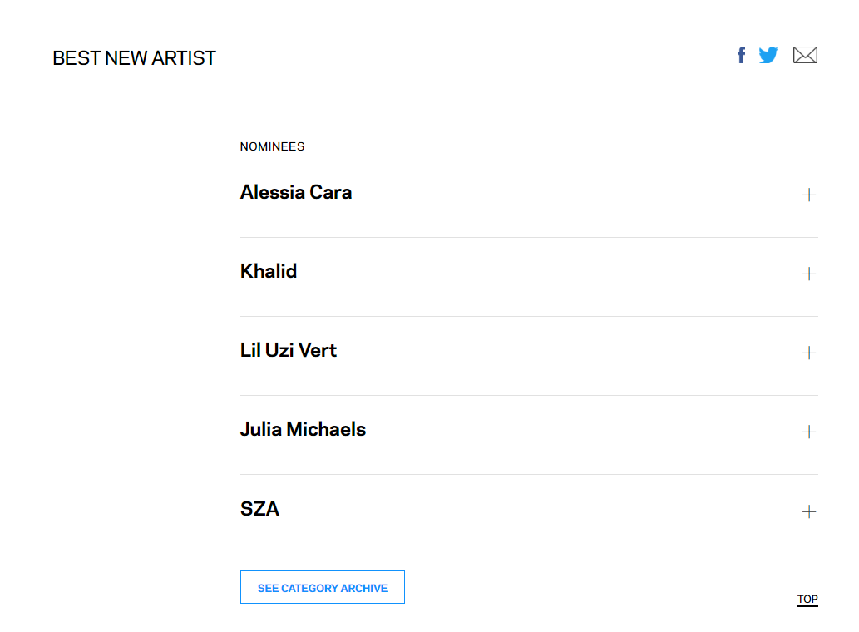The image size is (859, 632).
Task: Click the SZA nominee name
Action: pos(259,509)
